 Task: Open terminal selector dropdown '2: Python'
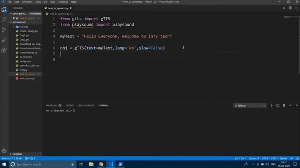coord(250,105)
